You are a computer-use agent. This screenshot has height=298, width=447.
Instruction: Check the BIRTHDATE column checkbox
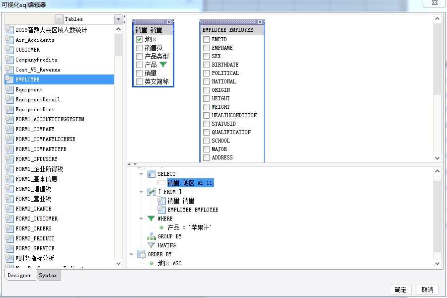[x=206, y=65]
